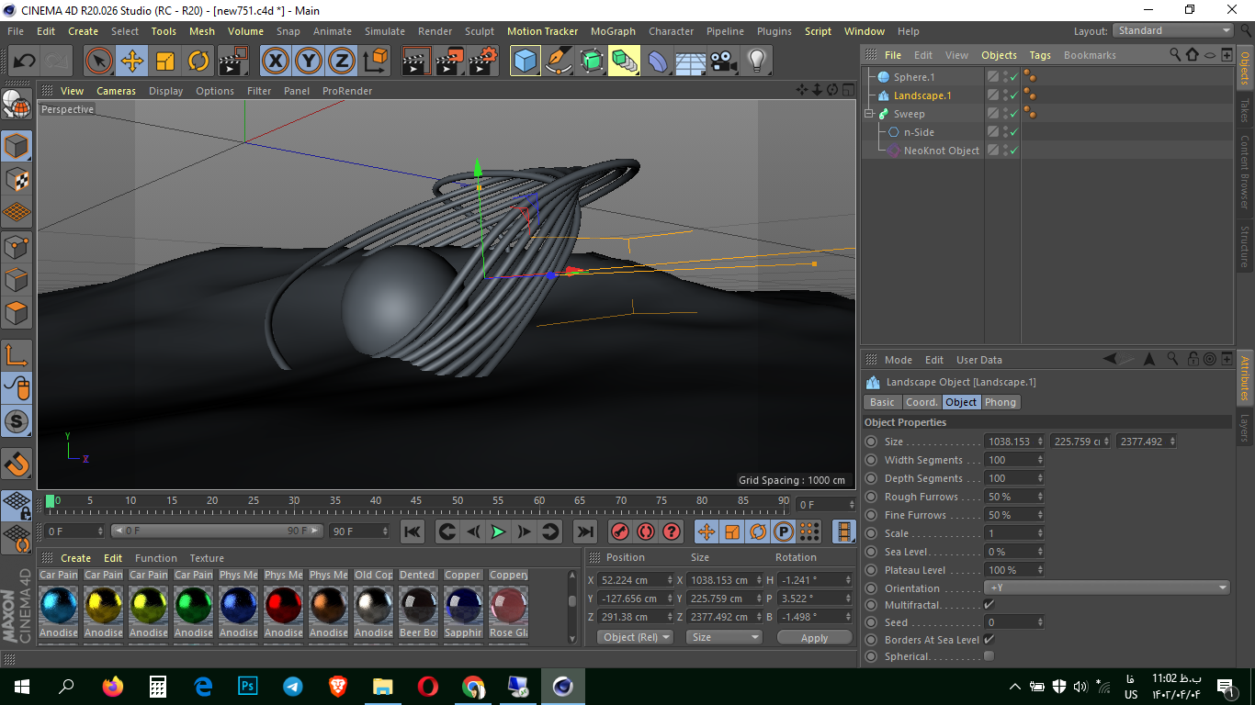Select the Rotate tool in the toolbar
Image resolution: width=1255 pixels, height=705 pixels.
pos(199,61)
